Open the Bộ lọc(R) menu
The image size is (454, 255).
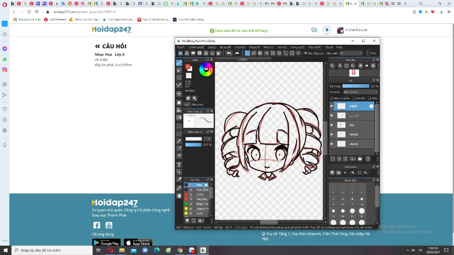(x=225, y=47)
